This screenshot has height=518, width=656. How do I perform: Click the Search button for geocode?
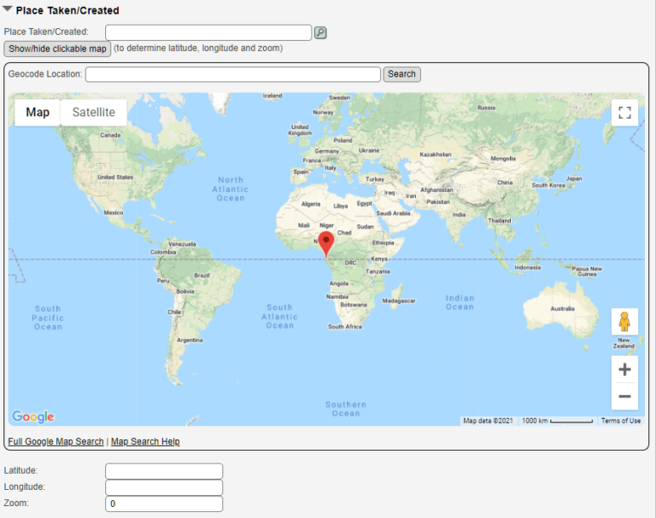(401, 74)
